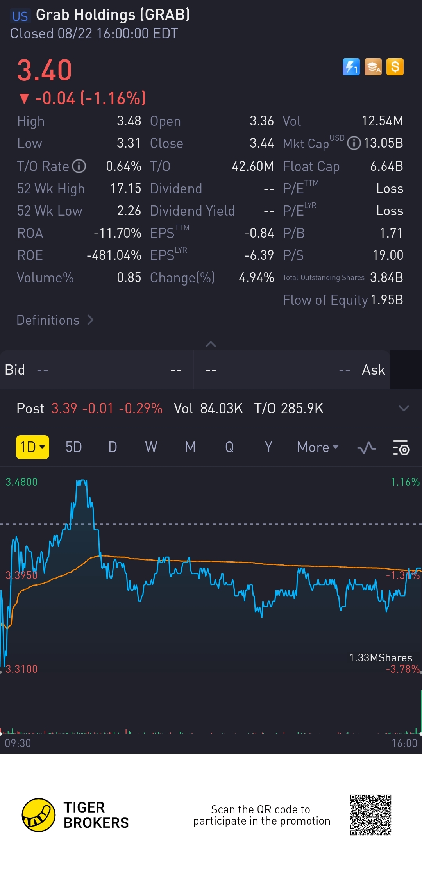Switch to the 5D chart tab

73,447
